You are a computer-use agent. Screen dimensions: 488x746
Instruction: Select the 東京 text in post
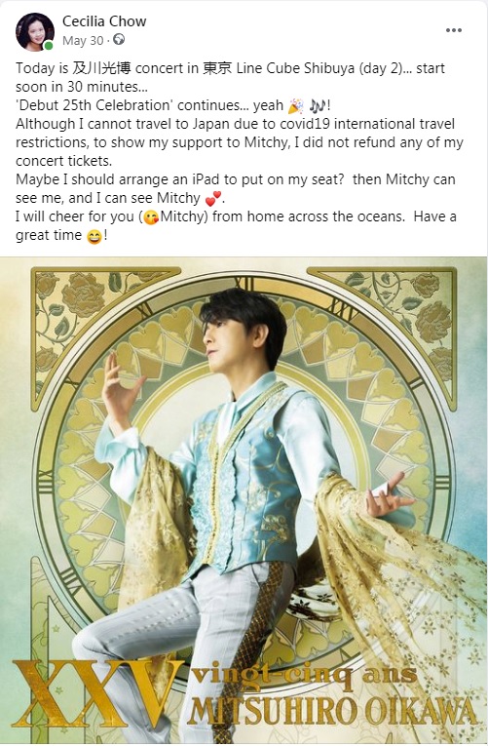(217, 68)
